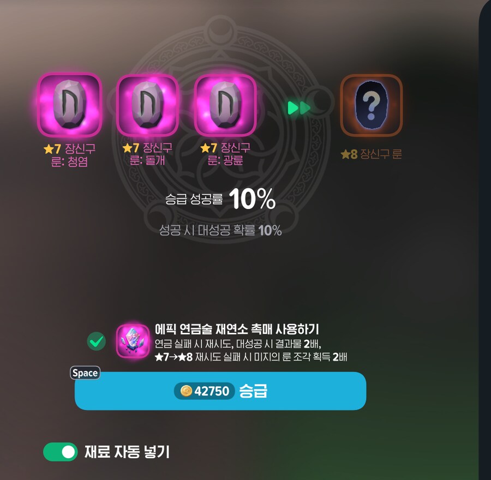Click the ★7 장신구 룬: 광륜 label

[x=225, y=154]
